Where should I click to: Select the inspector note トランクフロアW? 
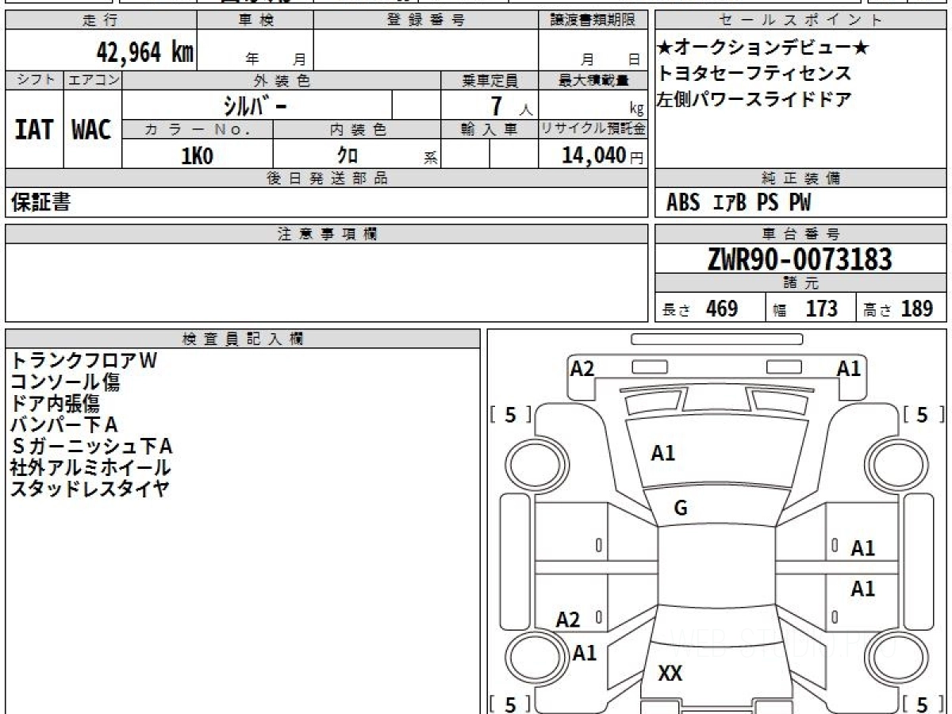[84, 360]
